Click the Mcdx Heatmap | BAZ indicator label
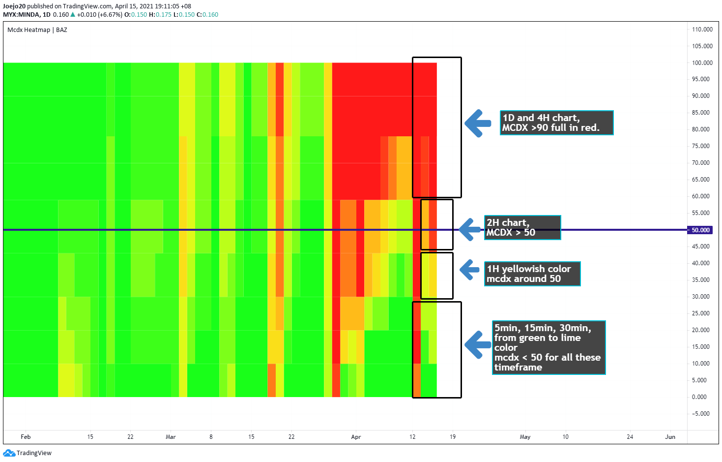Screen dimensions: 722x462 point(37,30)
